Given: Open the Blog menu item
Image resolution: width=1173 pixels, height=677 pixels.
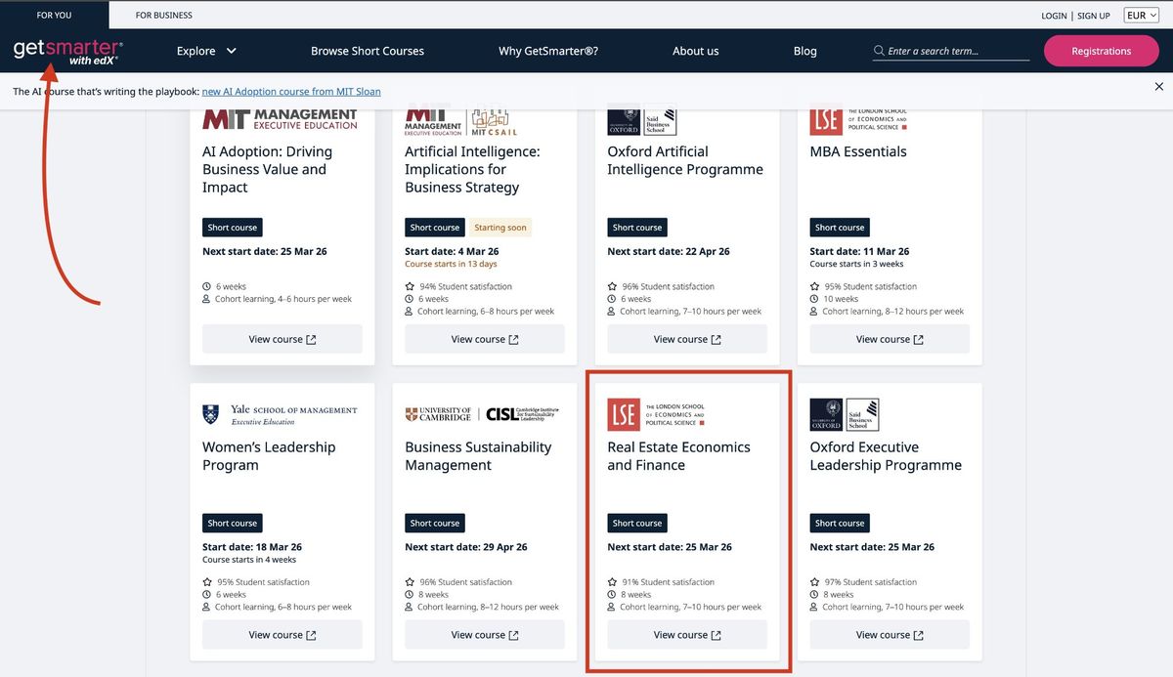Looking at the screenshot, I should tap(804, 50).
